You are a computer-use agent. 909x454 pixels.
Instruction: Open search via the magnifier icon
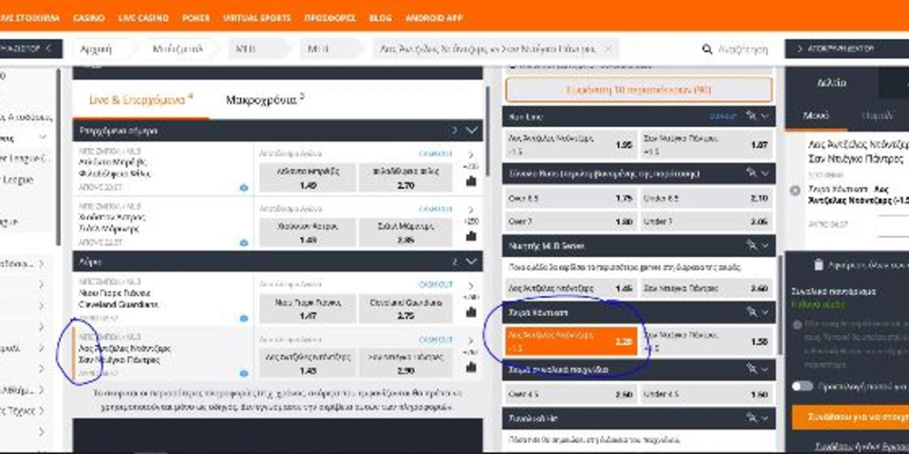(706, 49)
